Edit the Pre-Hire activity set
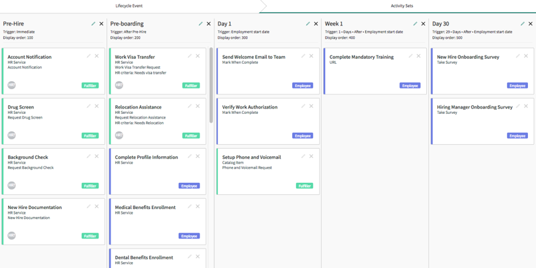 93,23
